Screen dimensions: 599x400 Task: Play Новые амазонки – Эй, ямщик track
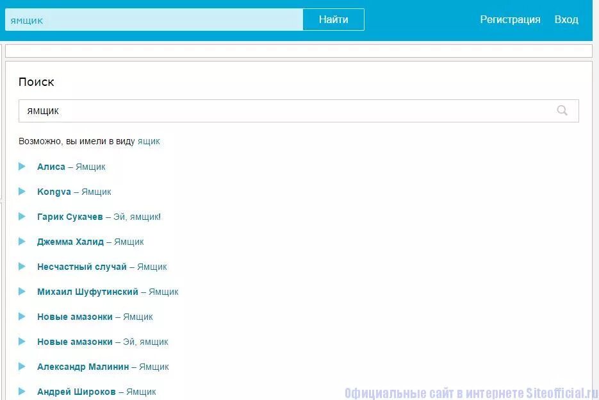(x=22, y=342)
